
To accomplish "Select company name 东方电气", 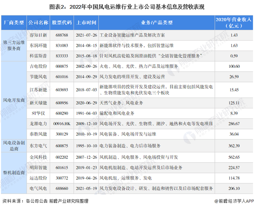I will [x=38, y=146].
